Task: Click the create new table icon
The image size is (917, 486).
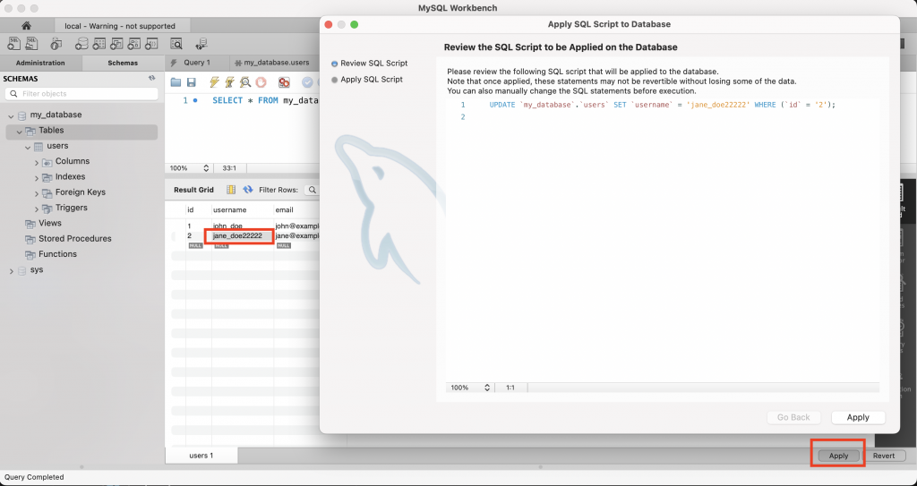Action: tap(99, 43)
